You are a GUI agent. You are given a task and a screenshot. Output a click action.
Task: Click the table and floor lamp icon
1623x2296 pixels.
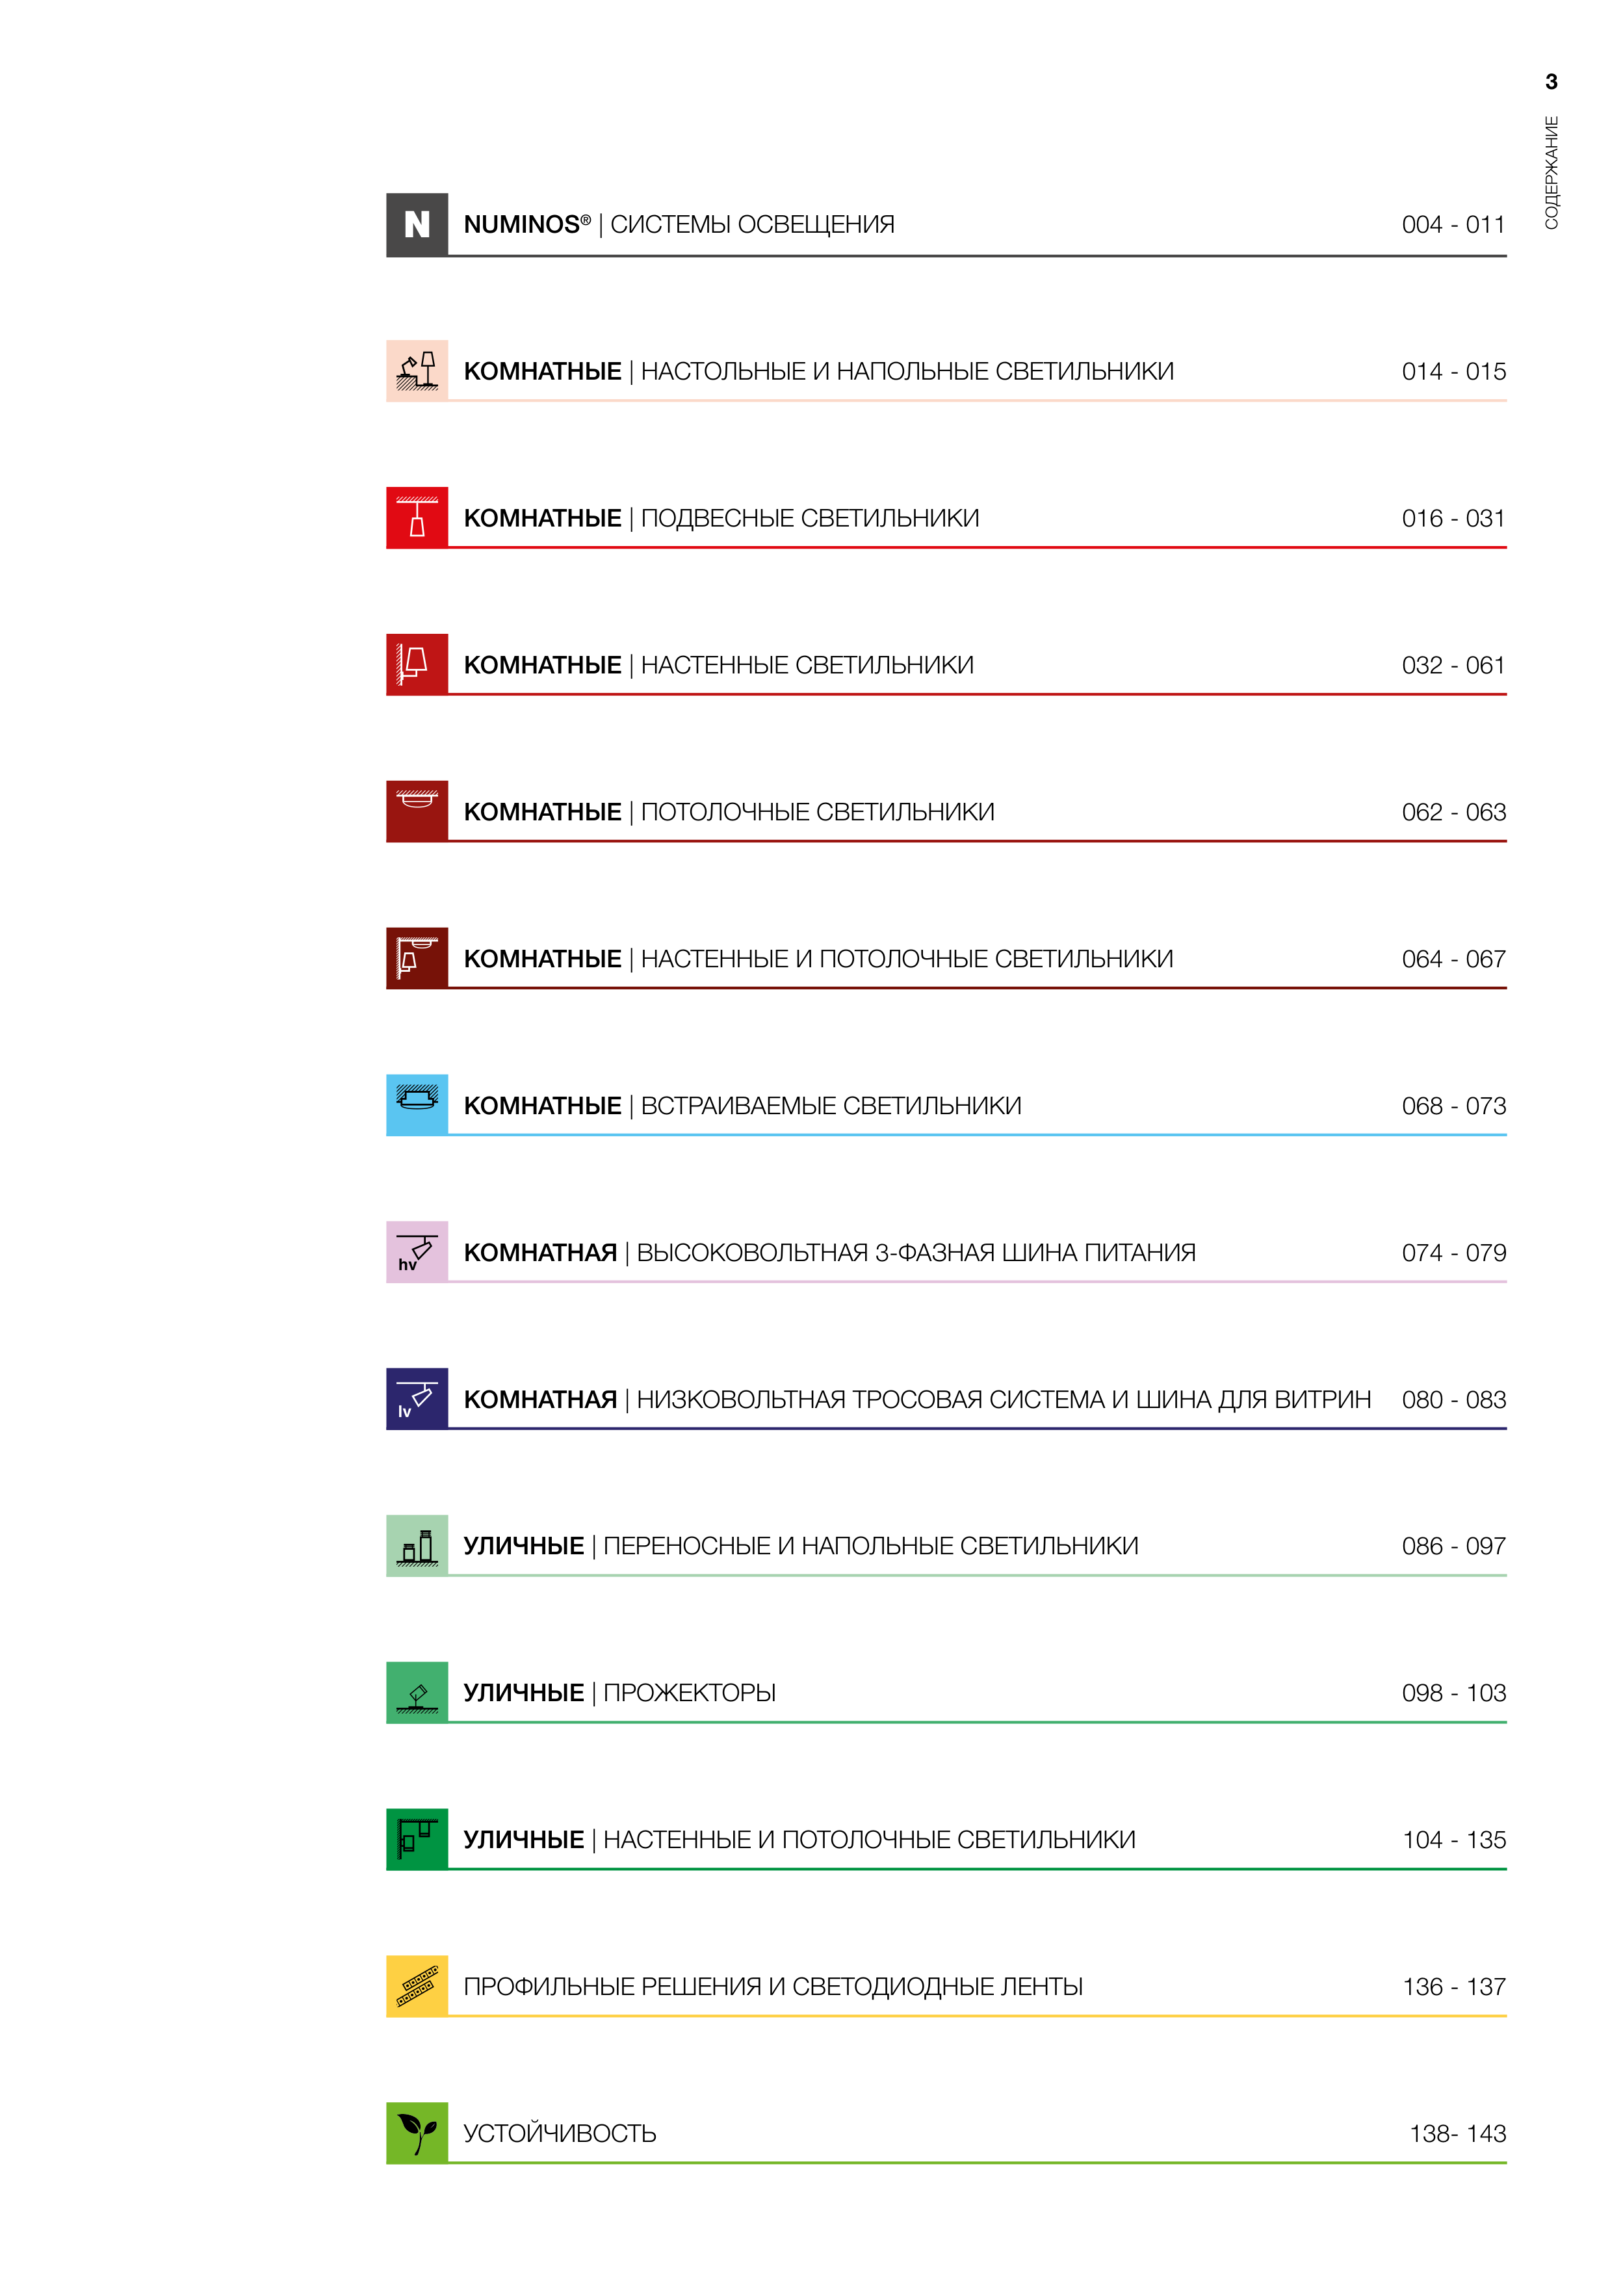click(416, 371)
